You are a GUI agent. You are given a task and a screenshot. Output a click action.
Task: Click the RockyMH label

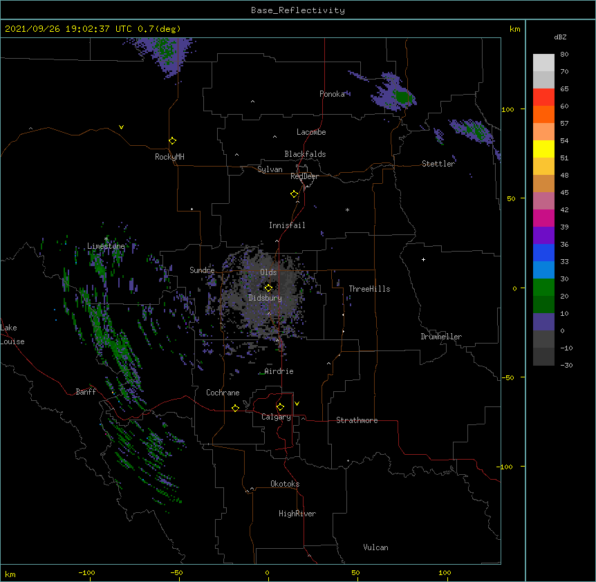pyautogui.click(x=169, y=157)
